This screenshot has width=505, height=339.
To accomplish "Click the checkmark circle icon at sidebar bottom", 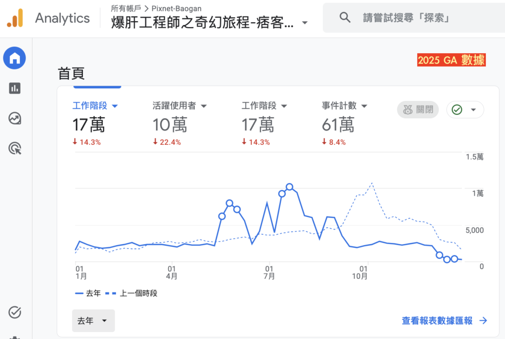I will click(x=14, y=312).
